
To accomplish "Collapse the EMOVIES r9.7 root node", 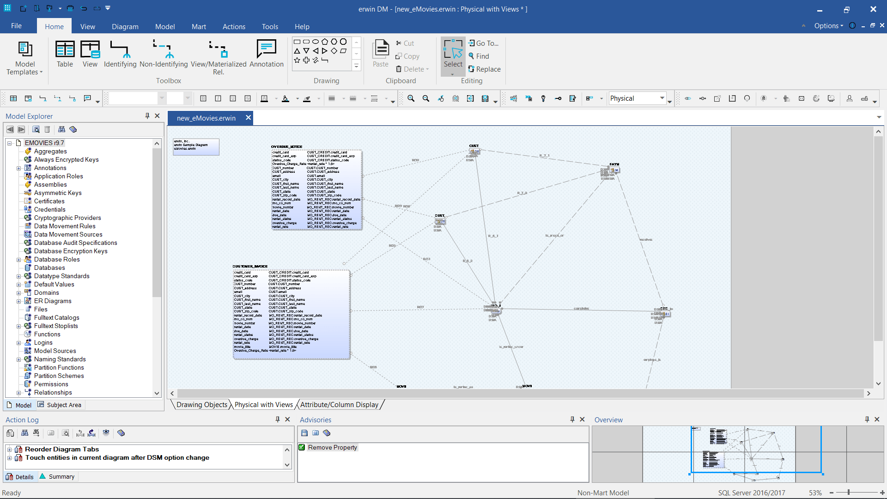I will (x=9, y=143).
